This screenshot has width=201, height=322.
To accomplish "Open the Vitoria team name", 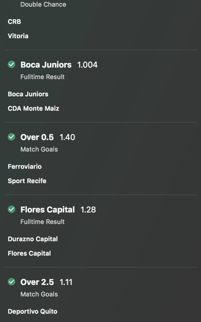I will coord(18,36).
